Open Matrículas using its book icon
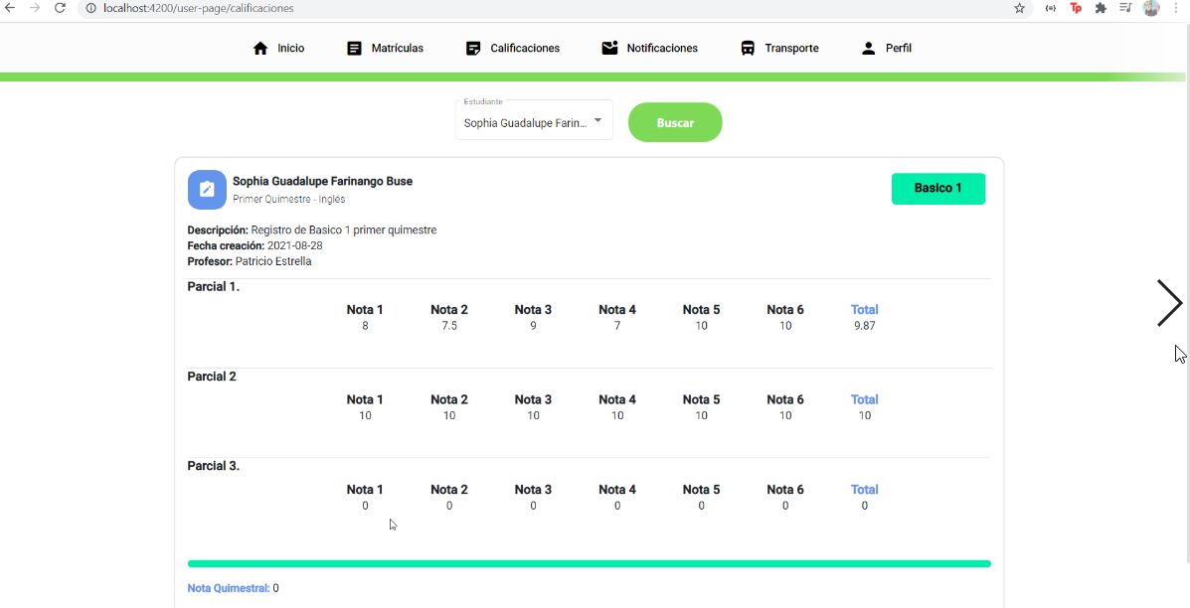 click(353, 47)
